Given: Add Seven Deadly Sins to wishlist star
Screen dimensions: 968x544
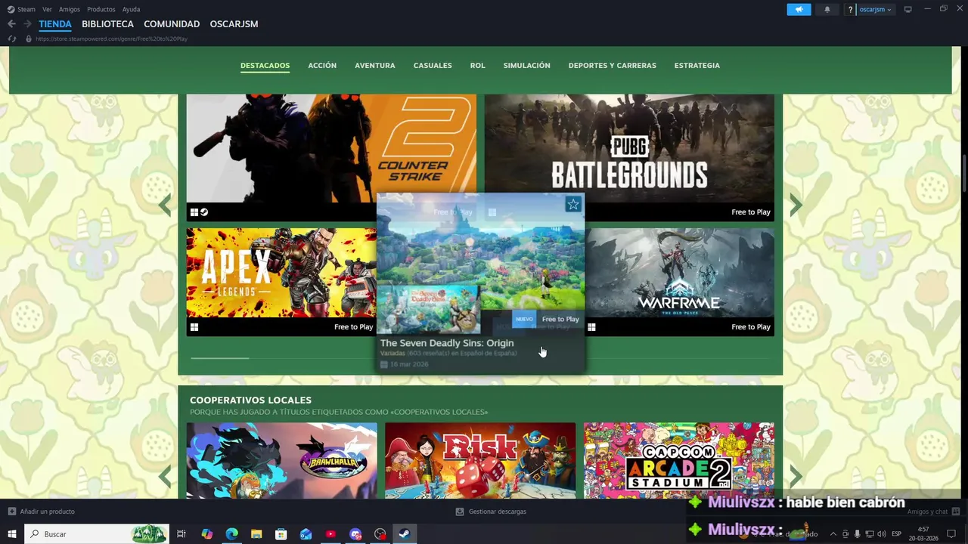Looking at the screenshot, I should (573, 204).
